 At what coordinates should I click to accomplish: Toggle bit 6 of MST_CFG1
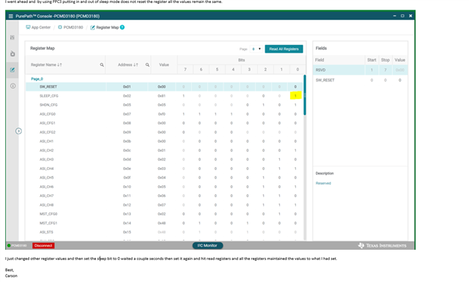tap(199, 223)
